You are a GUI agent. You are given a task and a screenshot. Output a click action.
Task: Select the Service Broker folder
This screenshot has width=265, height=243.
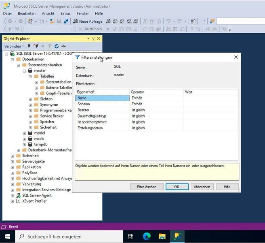coord(52,116)
